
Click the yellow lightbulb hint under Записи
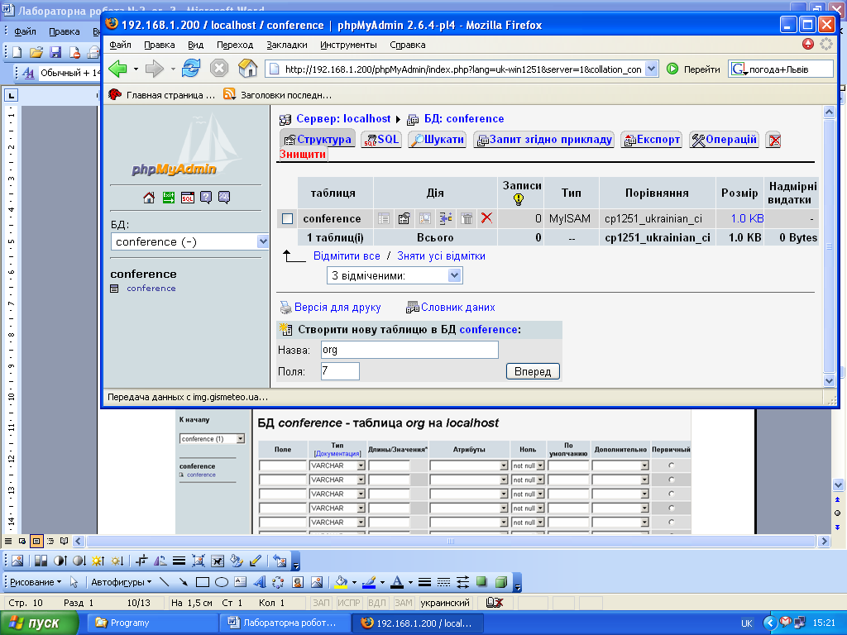(519, 200)
